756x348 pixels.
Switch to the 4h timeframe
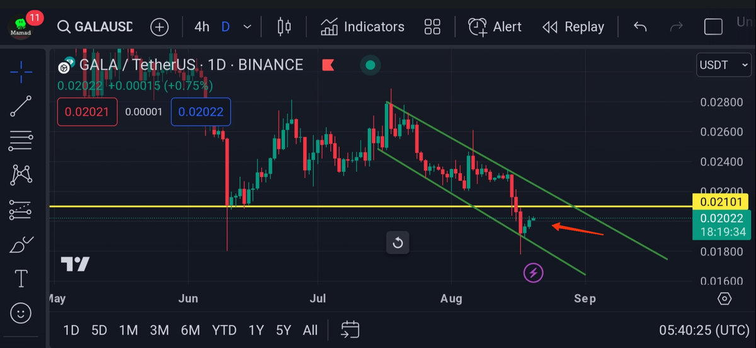tap(202, 27)
